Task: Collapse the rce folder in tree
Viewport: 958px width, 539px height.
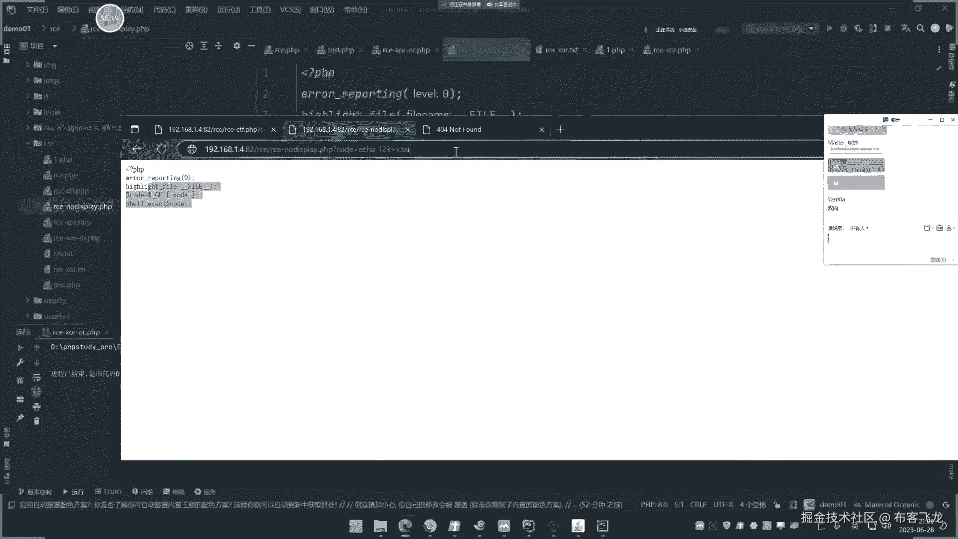Action: pyautogui.click(x=28, y=144)
